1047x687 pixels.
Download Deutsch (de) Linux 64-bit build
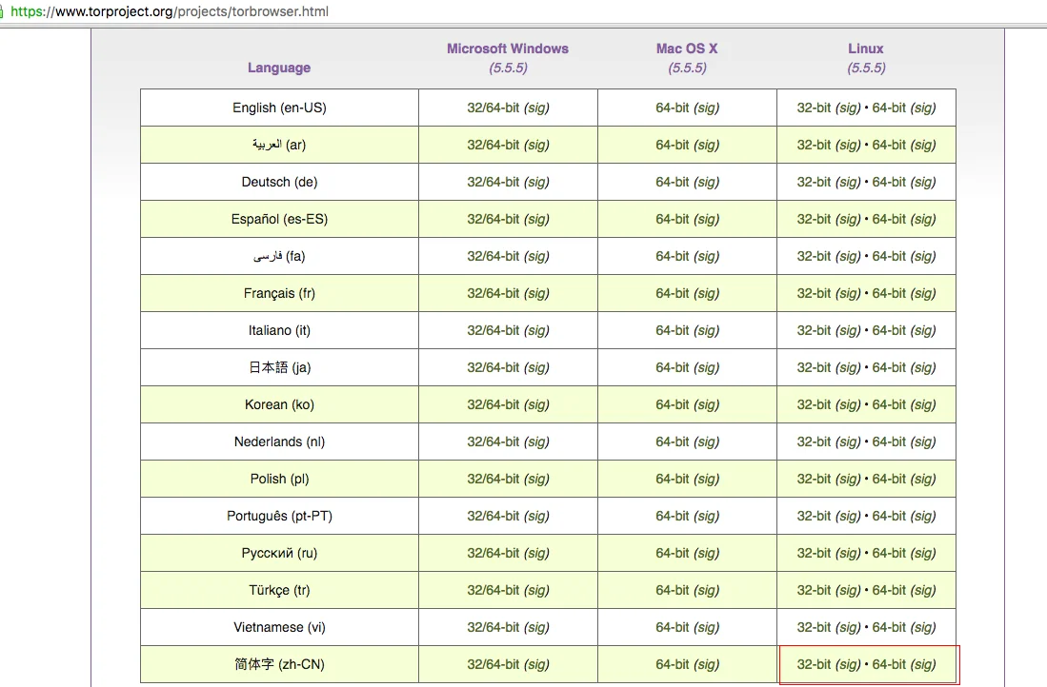point(889,182)
